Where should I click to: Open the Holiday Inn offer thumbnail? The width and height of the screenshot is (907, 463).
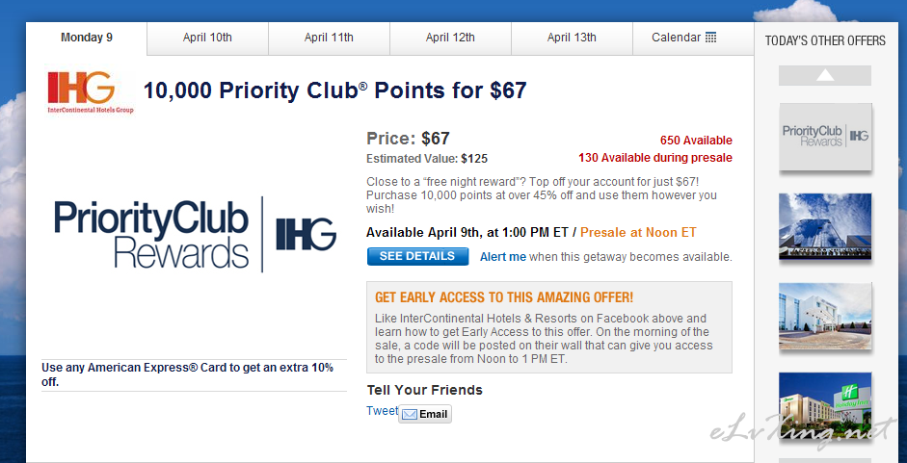point(825,405)
